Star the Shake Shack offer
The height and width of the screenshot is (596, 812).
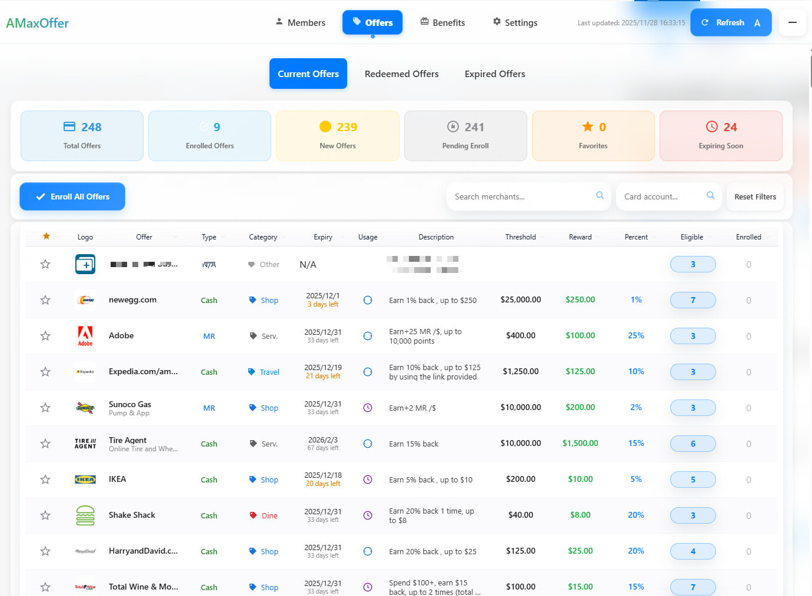(45, 515)
